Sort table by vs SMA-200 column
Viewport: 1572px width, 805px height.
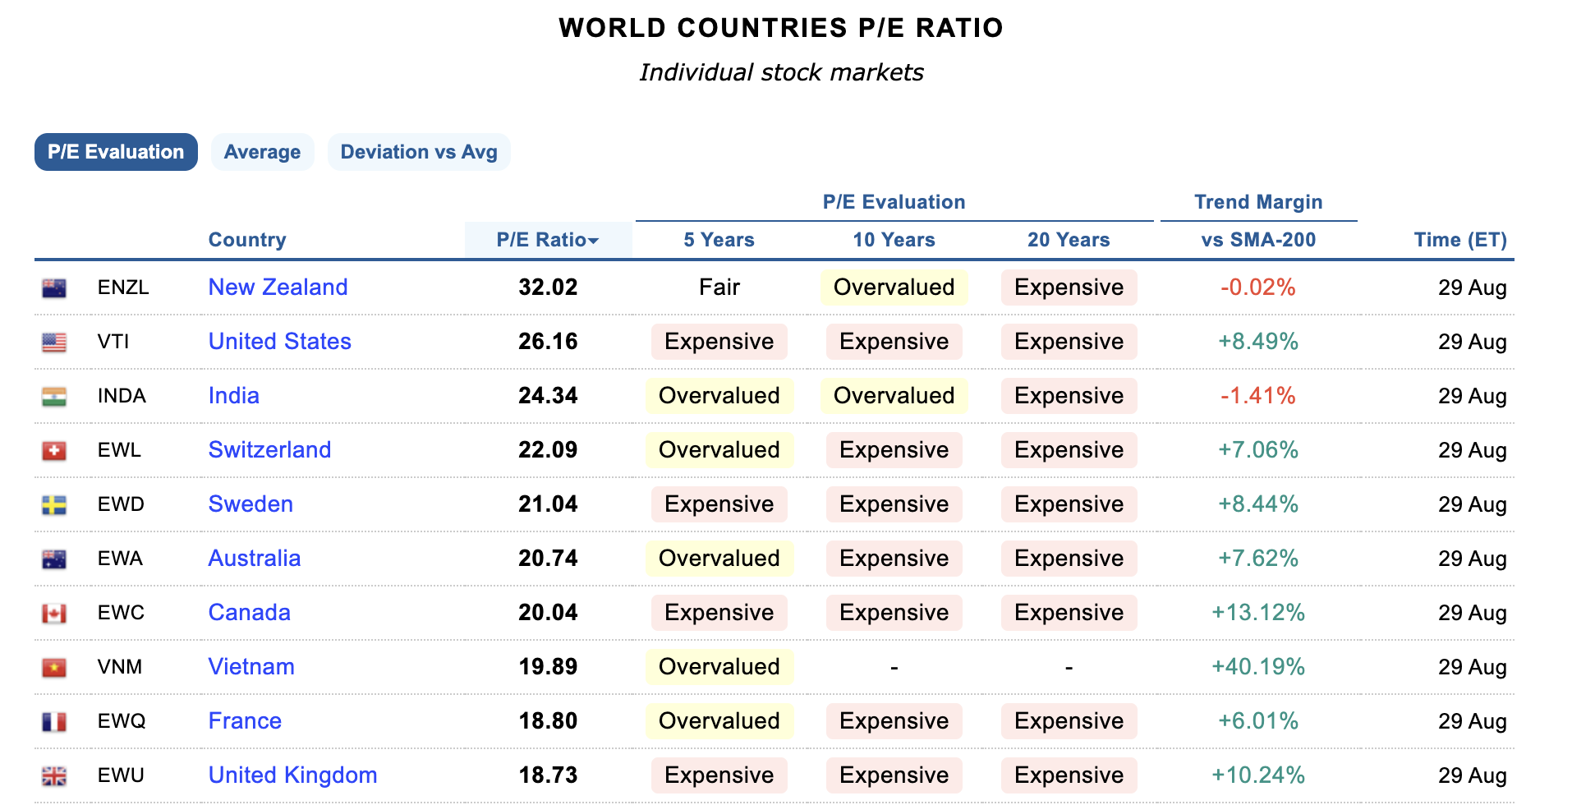(x=1258, y=240)
